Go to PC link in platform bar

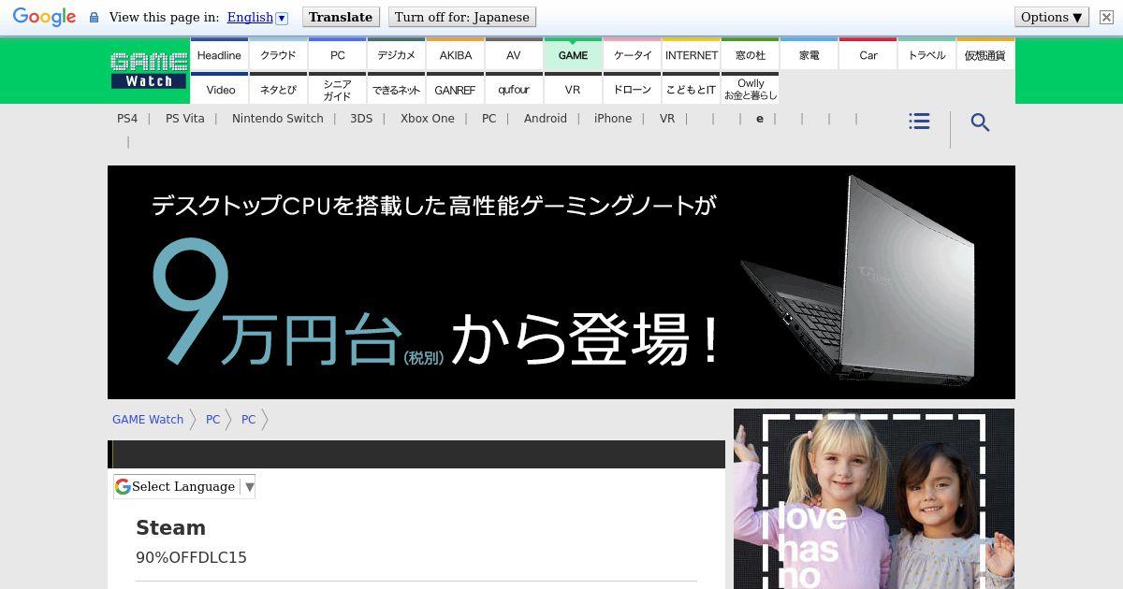coord(489,119)
